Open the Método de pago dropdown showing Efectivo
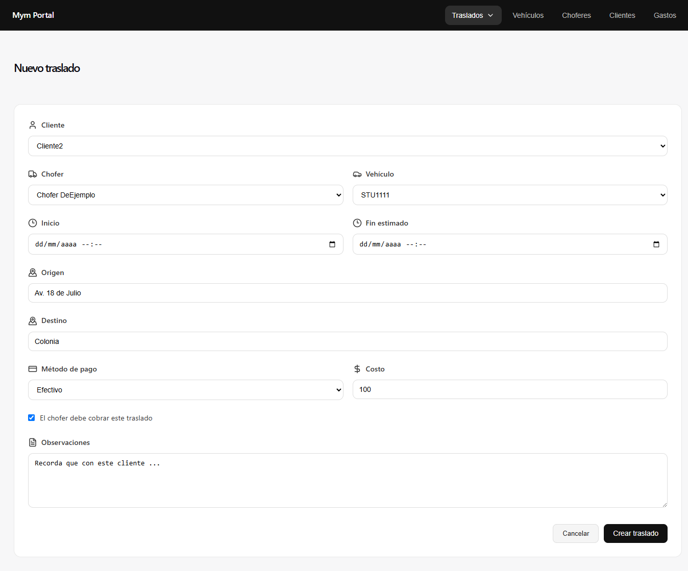 click(186, 390)
